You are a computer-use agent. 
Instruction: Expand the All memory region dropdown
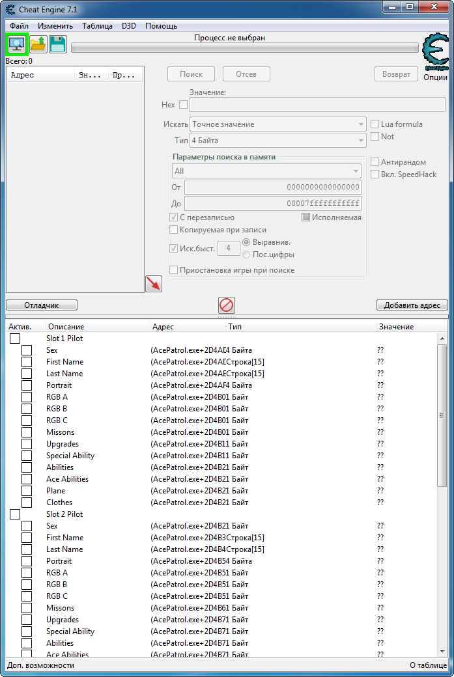coord(266,171)
